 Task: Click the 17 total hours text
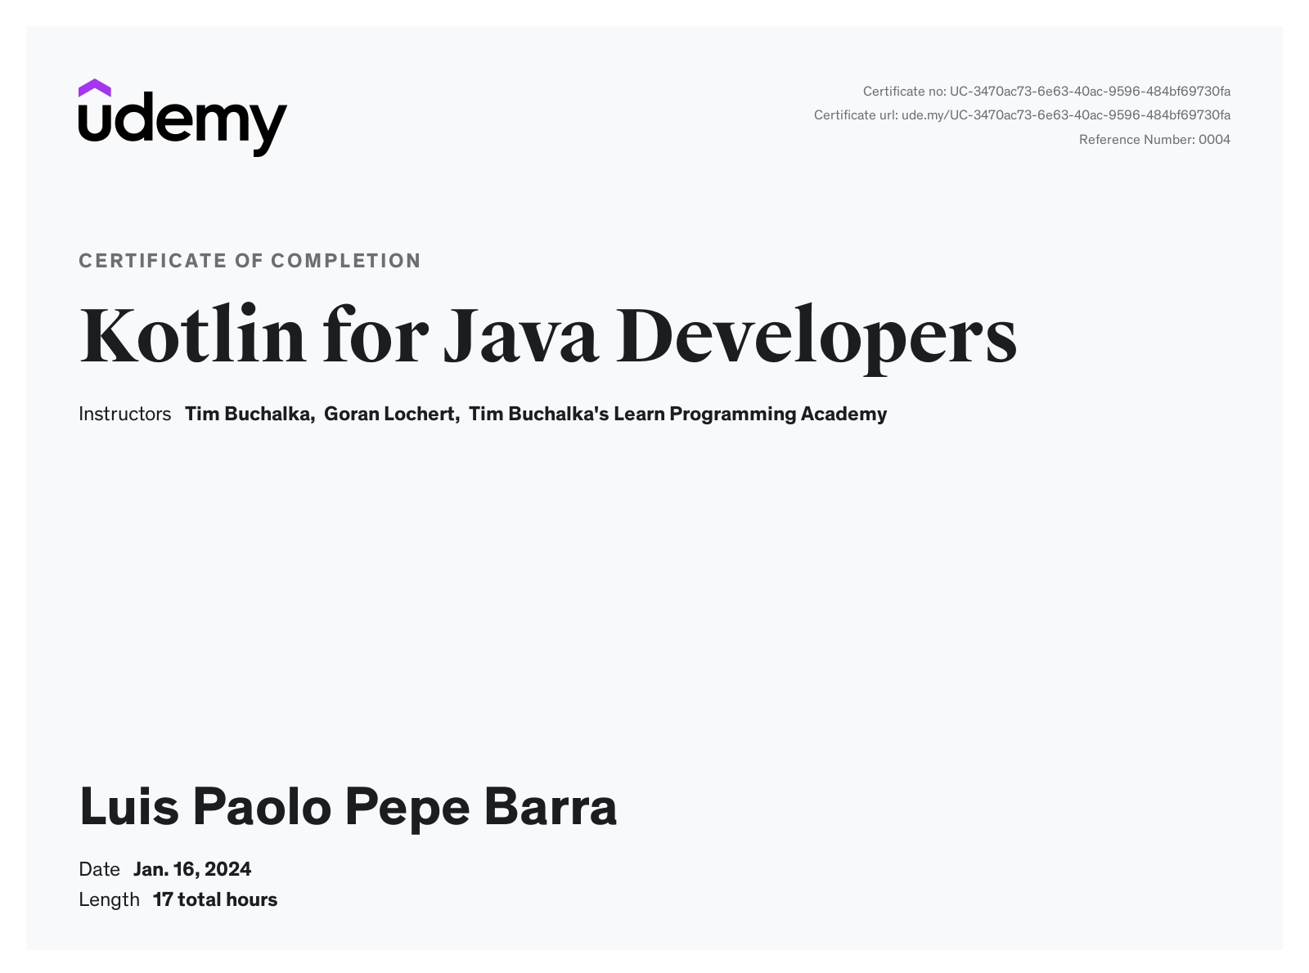215,899
